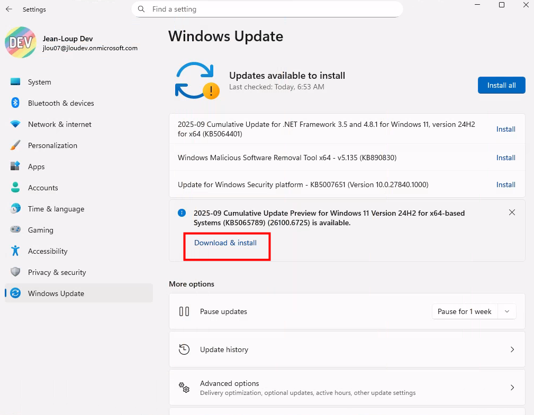Click the search magnifier icon

point(141,9)
